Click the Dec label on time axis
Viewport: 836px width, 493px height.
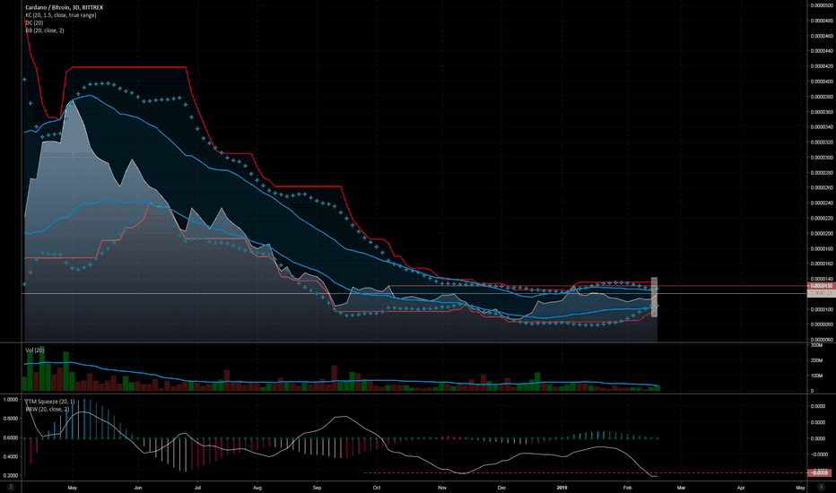[501, 488]
